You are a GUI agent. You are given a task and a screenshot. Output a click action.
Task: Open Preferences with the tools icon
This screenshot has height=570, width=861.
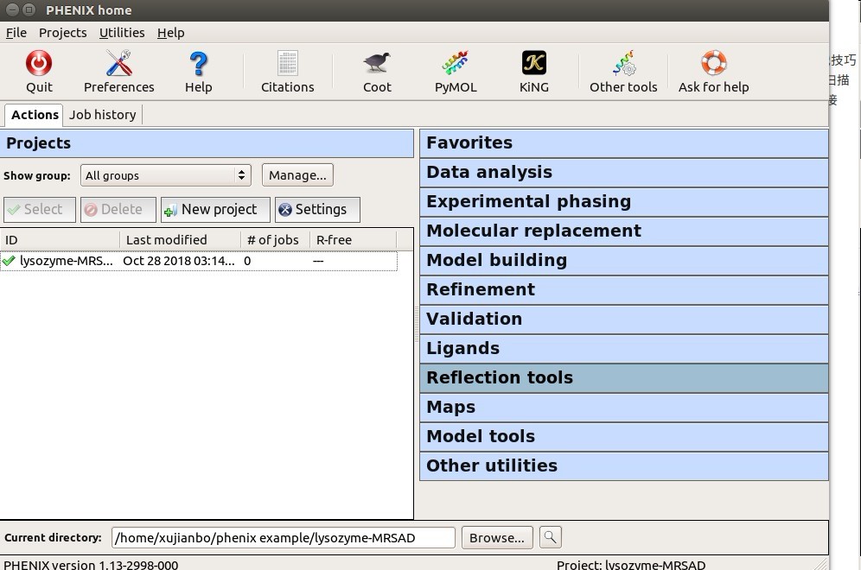(118, 63)
